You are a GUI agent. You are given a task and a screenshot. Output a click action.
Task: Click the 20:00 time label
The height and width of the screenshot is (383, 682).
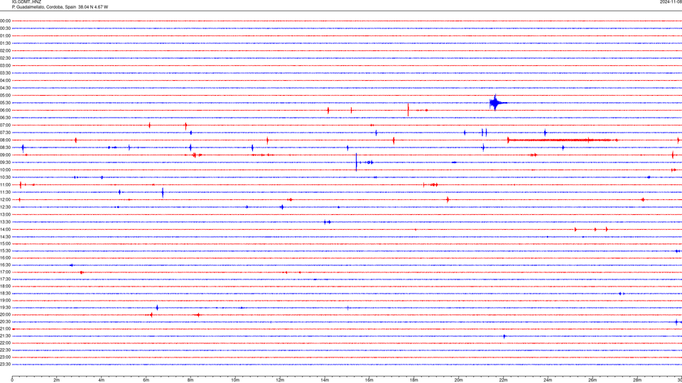point(5,315)
